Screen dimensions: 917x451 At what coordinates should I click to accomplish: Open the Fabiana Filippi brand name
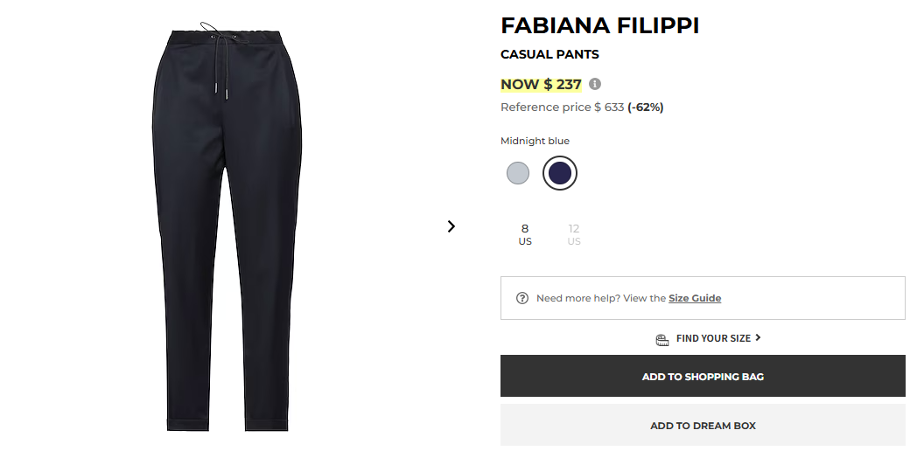tap(599, 26)
